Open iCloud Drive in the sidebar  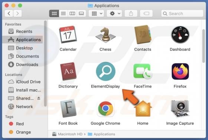click(x=23, y=82)
